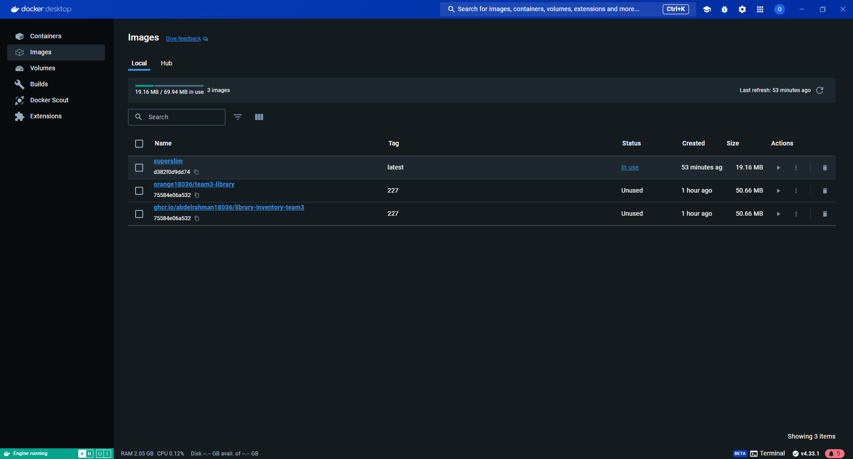The width and height of the screenshot is (853, 459).
Task: Click the Troubleshoot bug icon
Action: [725, 9]
